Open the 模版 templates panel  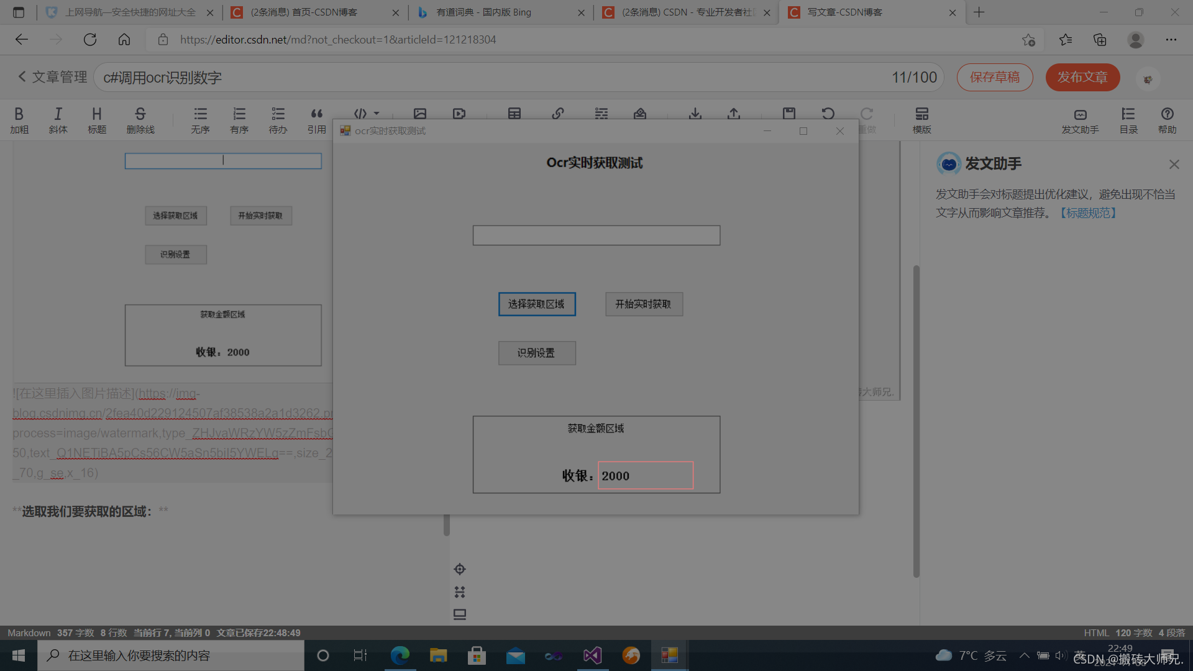922,120
